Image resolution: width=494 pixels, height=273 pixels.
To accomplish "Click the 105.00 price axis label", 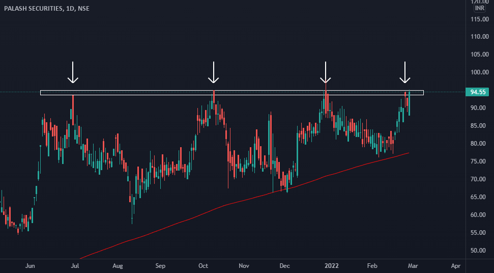I will click(x=480, y=54).
